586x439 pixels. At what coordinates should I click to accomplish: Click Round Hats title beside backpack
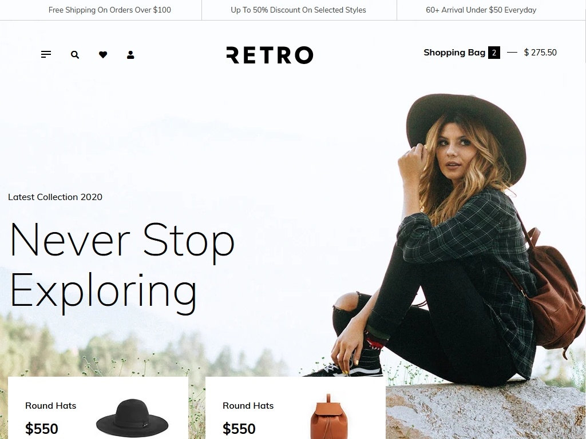(248, 406)
